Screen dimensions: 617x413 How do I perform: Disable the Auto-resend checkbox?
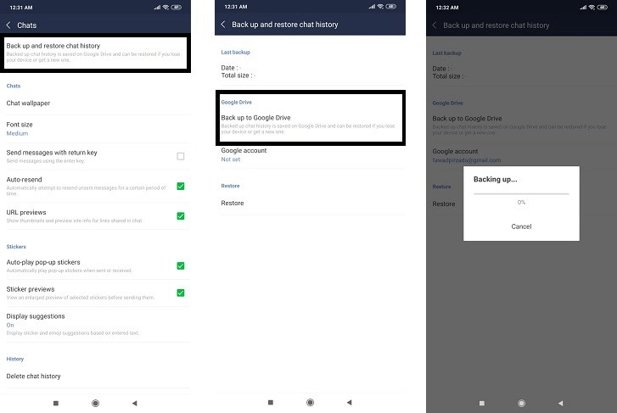[x=181, y=186]
